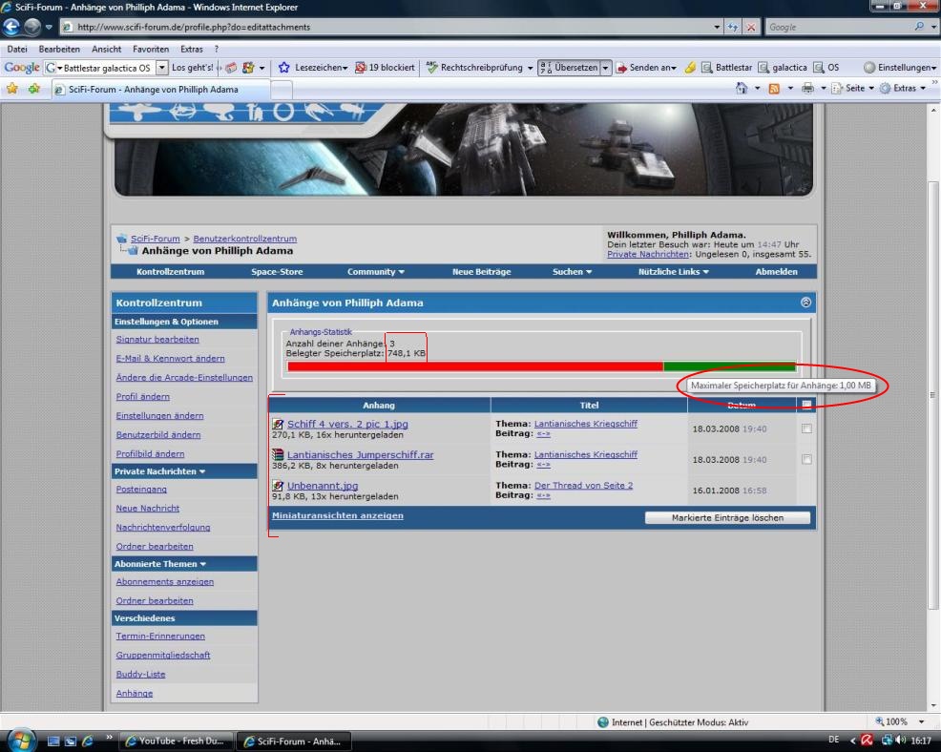
Task: Open the Extras menu in the menu bar
Action: 192,49
